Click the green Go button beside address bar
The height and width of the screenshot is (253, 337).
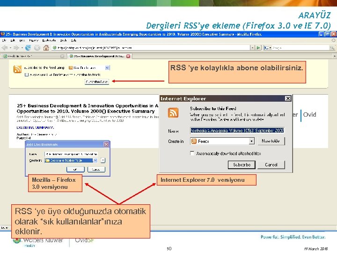(x=258, y=48)
